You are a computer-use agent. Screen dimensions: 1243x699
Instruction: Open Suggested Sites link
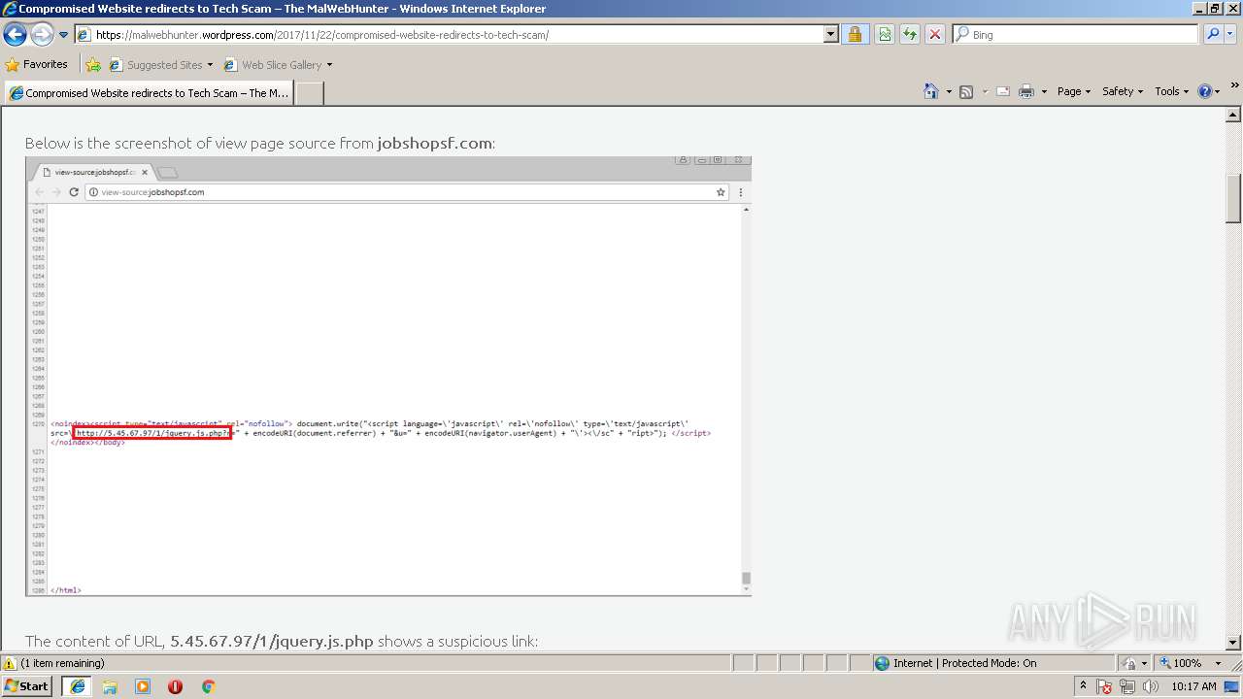[x=160, y=65]
